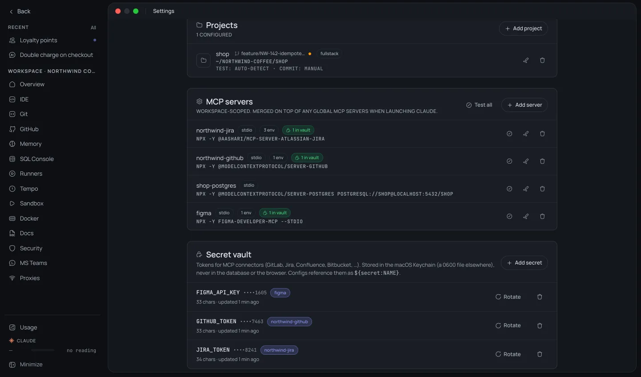The width and height of the screenshot is (641, 377).
Task: Click the northwind-github tag on GITHUB_TOKEN
Action: point(289,322)
